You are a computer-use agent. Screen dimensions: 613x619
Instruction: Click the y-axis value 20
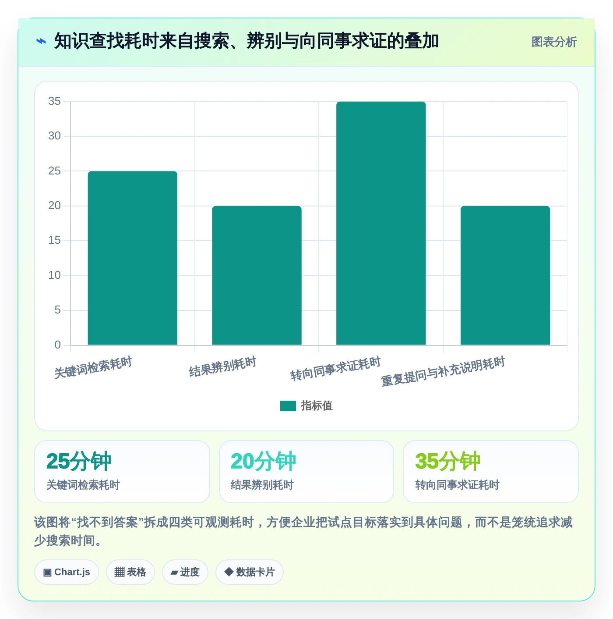click(x=54, y=206)
